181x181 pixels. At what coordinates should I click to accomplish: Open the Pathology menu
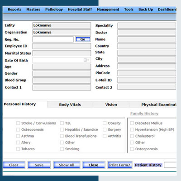[x=54, y=10]
